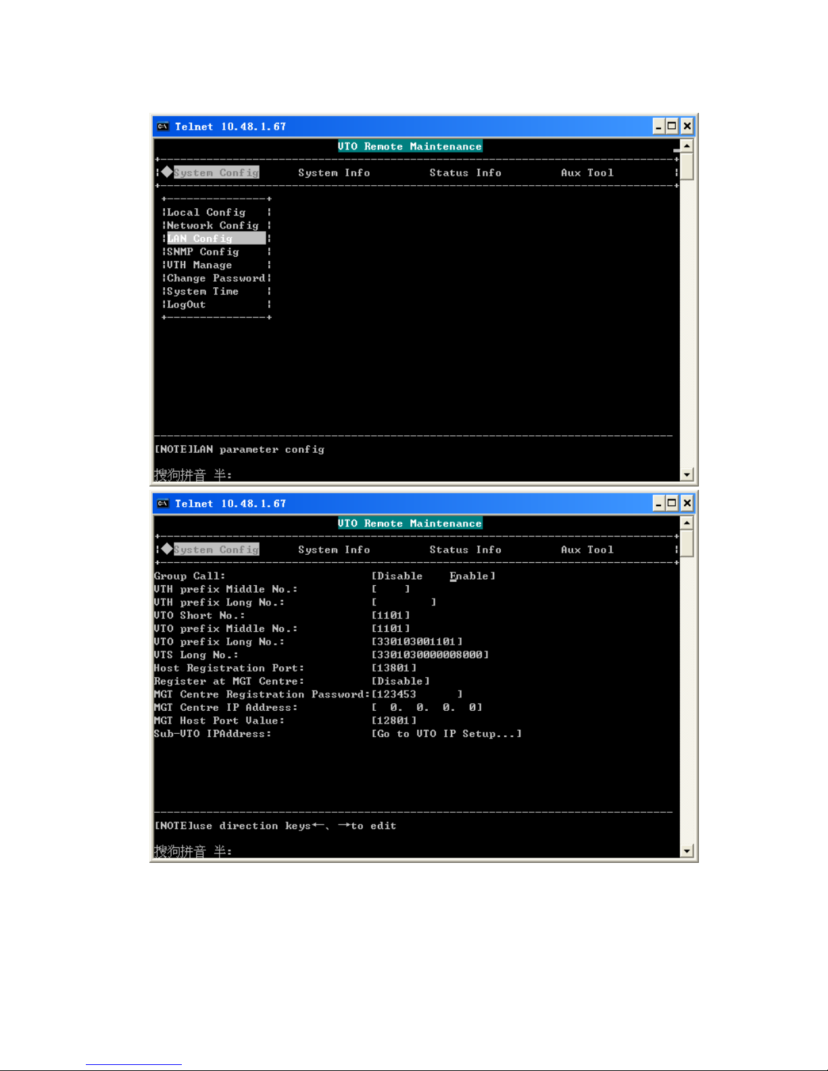Click scroll-up arrow in the Group Call window
828x1071 pixels.
(x=686, y=523)
